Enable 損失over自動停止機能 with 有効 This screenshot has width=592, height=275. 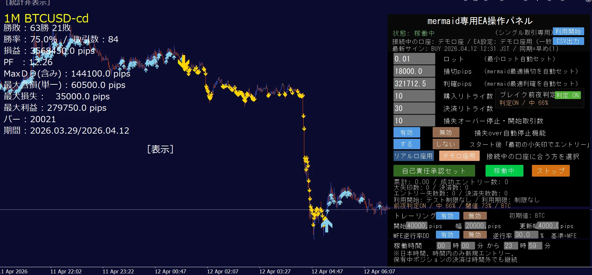[407, 133]
